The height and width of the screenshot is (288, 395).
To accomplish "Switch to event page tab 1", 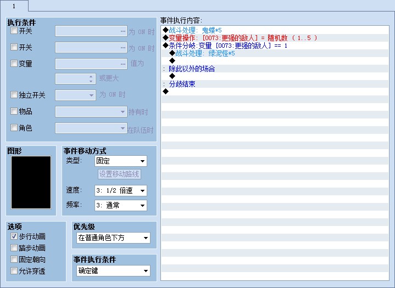I will click(14, 6).
